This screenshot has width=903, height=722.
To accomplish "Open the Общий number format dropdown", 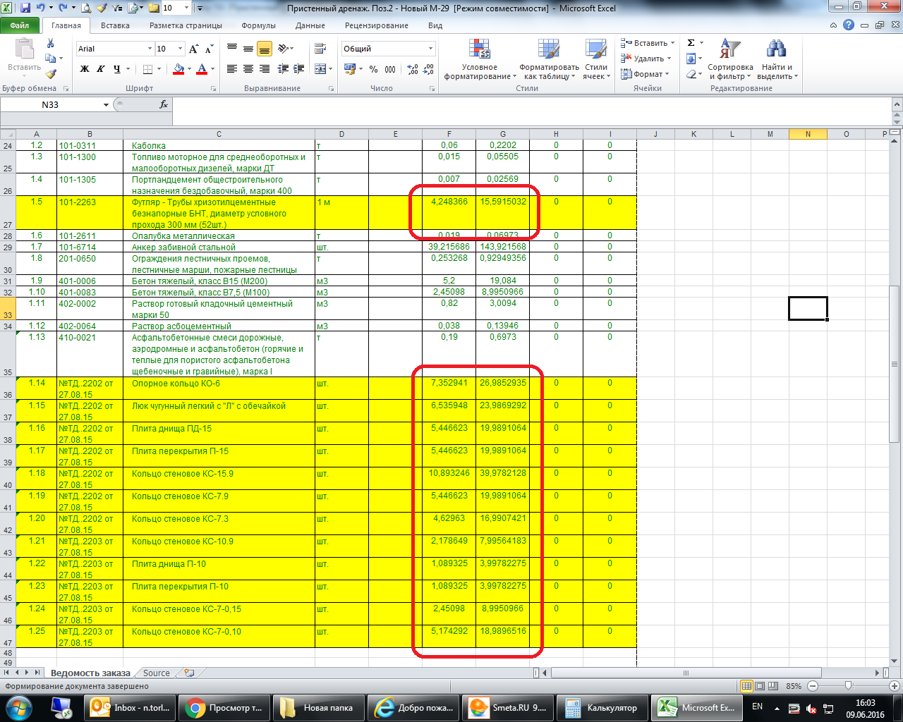I will pyautogui.click(x=430, y=49).
